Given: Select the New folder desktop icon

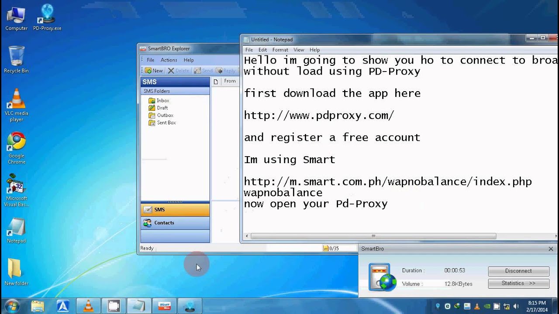Looking at the screenshot, I should [16, 272].
